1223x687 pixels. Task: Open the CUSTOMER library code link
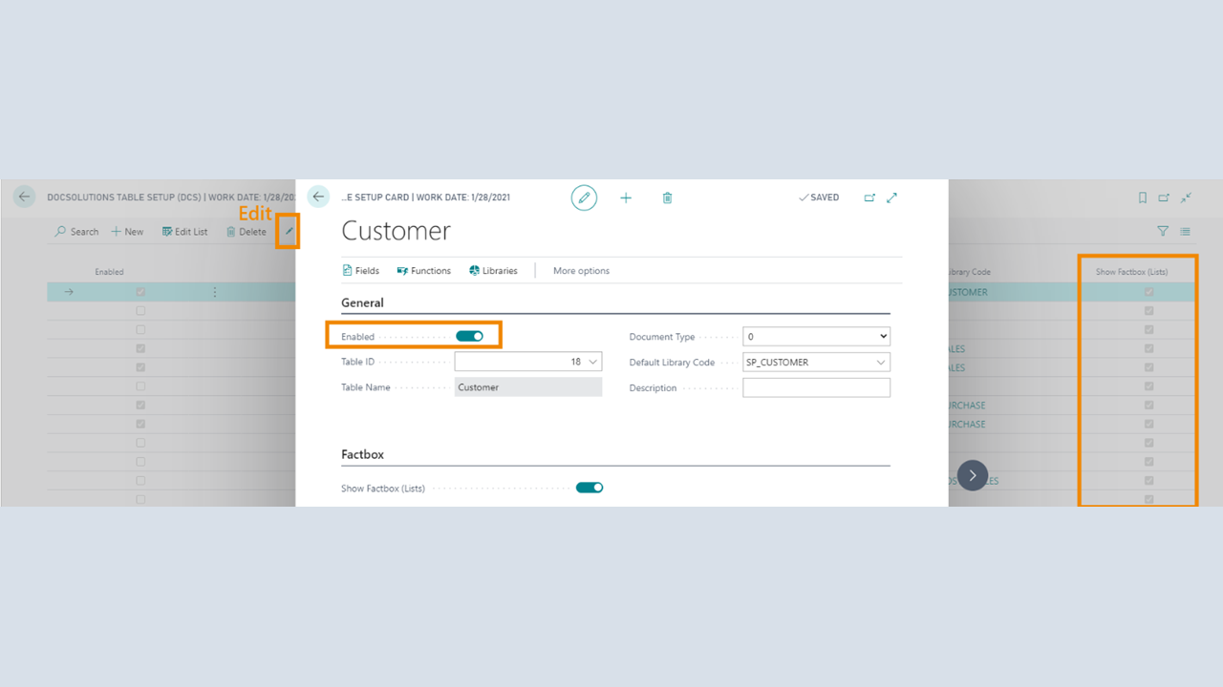(968, 292)
